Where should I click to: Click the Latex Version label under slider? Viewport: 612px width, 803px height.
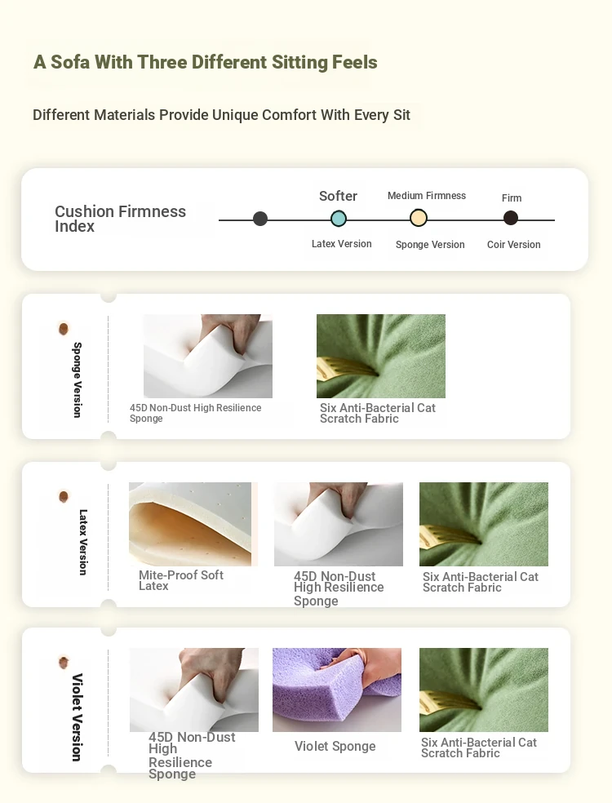pos(342,244)
